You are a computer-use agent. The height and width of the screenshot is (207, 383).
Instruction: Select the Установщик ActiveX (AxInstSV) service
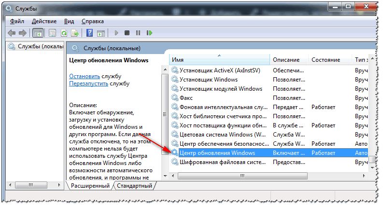(220, 70)
